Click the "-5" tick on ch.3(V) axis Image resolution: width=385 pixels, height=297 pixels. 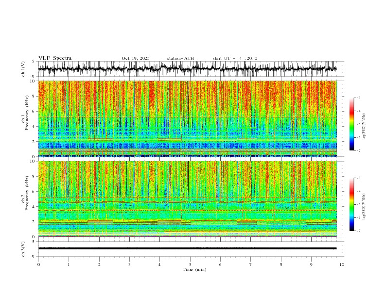coord(33,257)
